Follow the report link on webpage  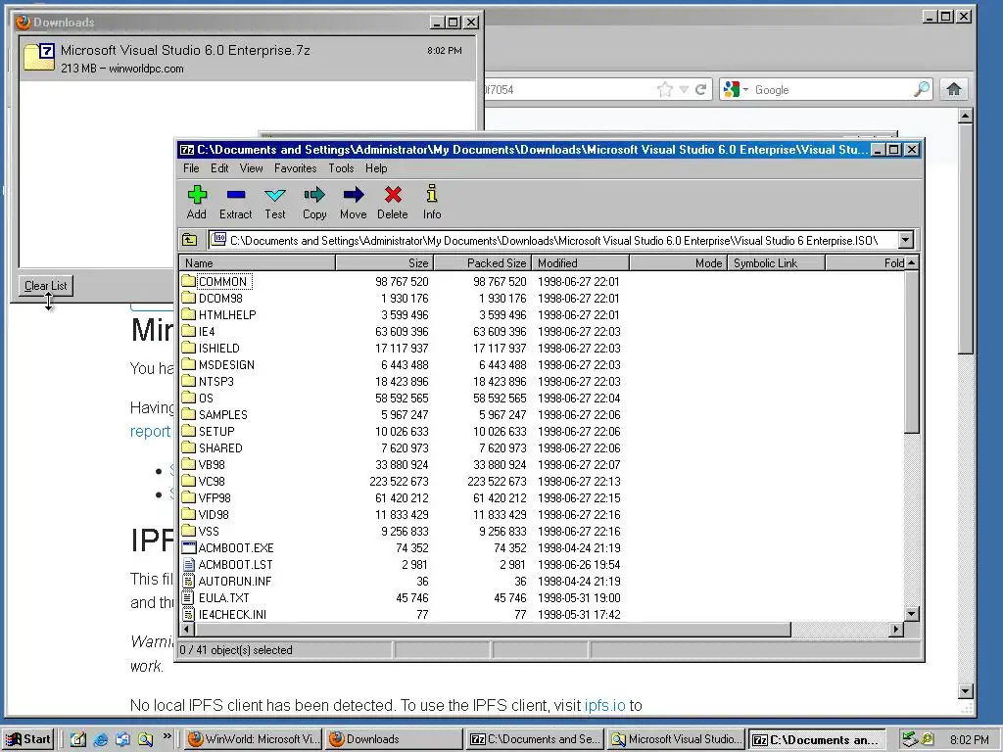click(150, 432)
